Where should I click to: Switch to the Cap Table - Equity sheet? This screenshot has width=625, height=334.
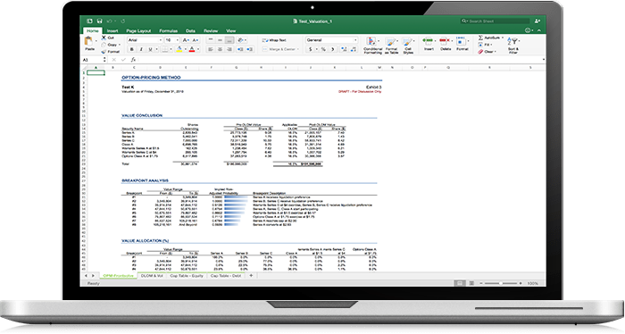(x=187, y=275)
